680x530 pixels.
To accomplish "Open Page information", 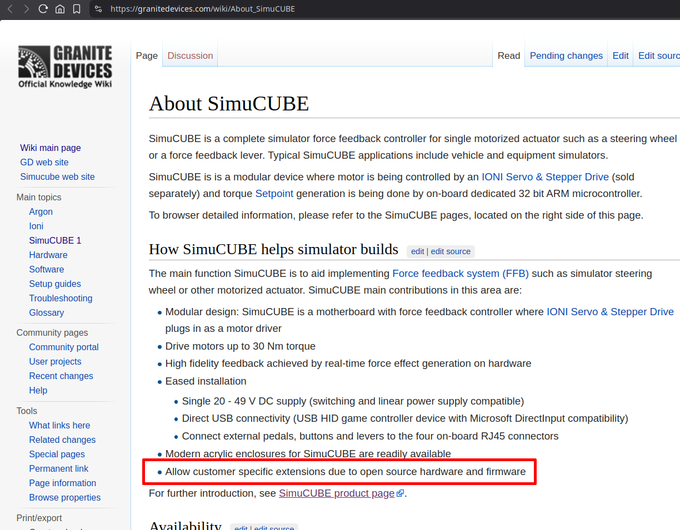I will [x=63, y=483].
